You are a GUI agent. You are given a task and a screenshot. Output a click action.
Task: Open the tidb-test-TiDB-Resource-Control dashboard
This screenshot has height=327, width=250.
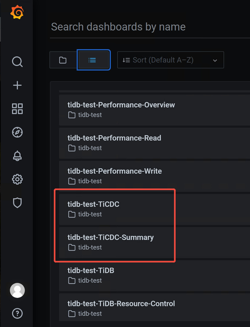tap(121, 304)
